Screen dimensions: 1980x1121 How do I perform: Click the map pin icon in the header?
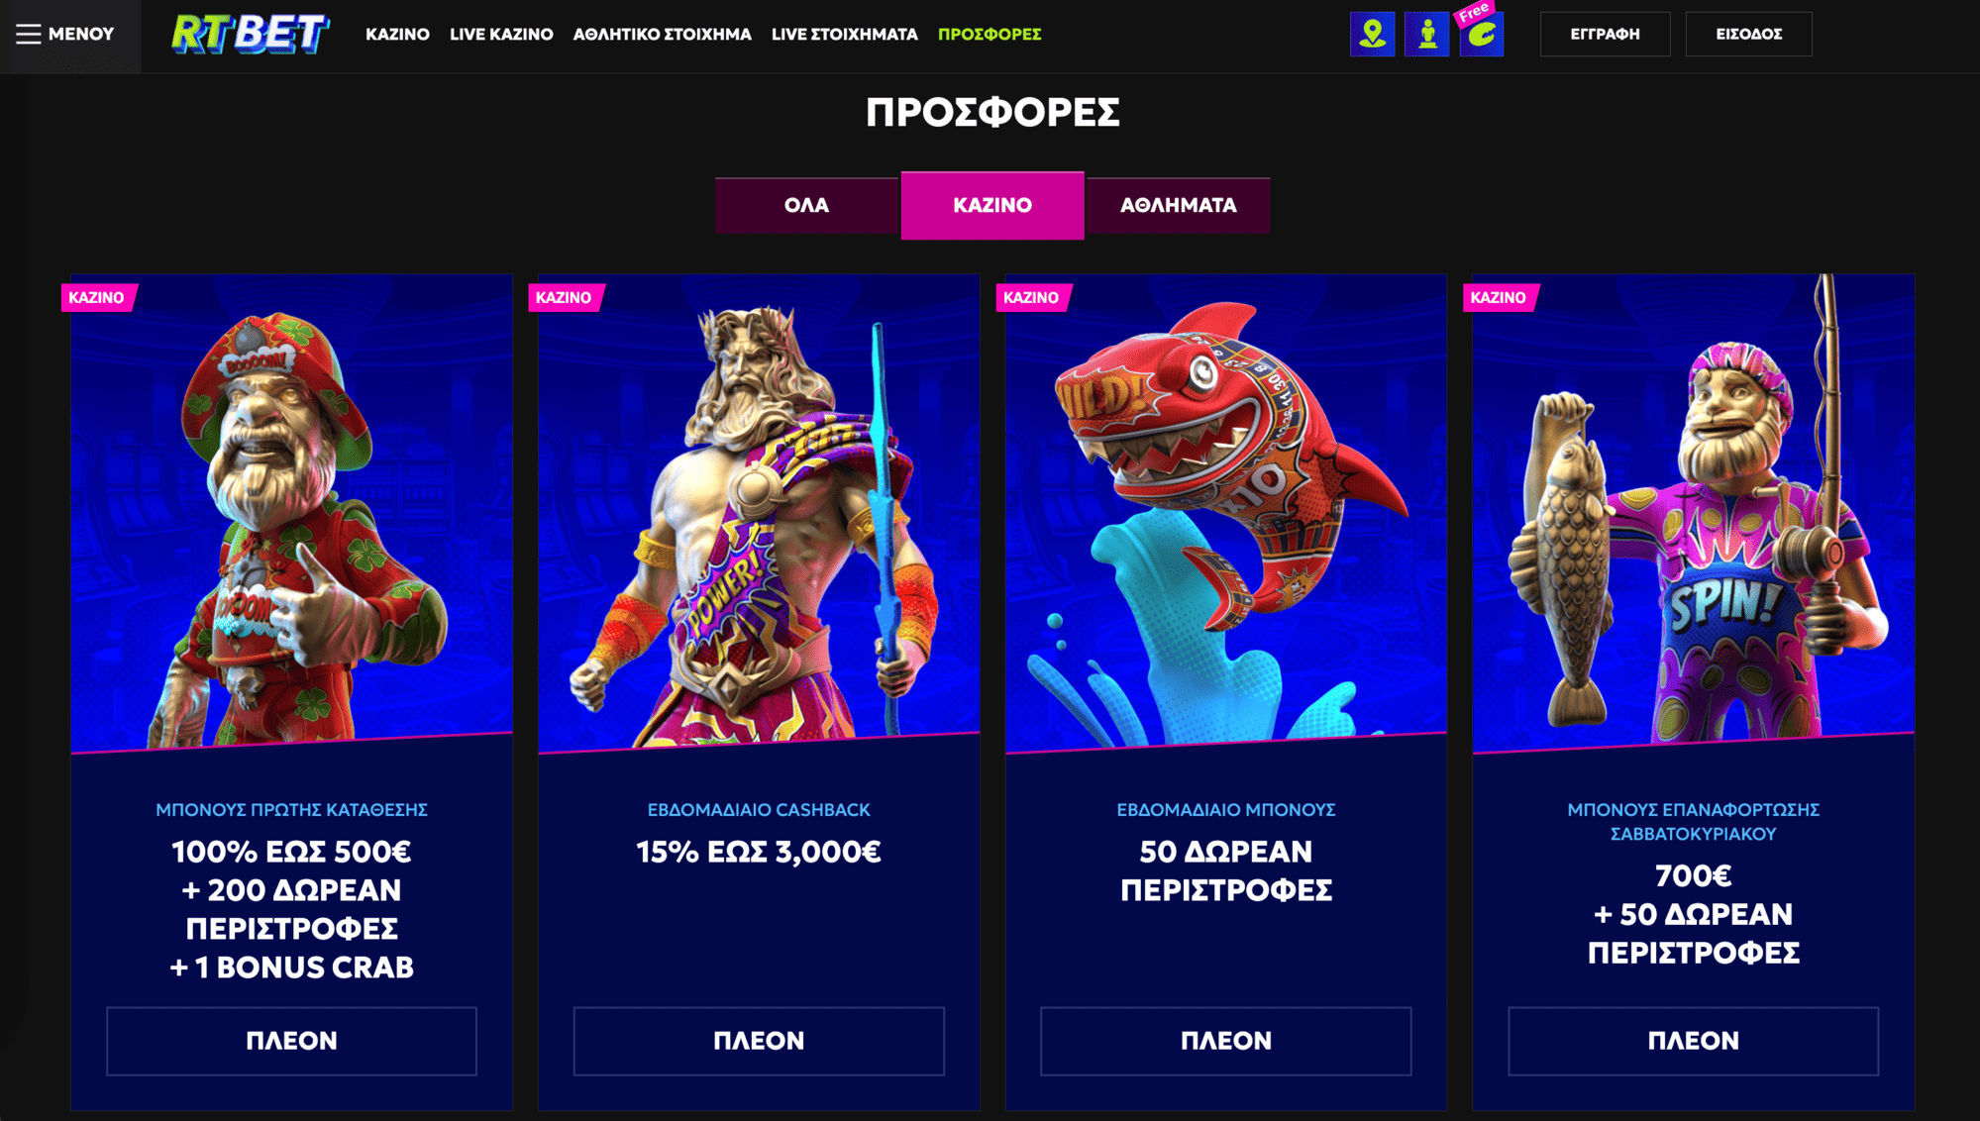[x=1372, y=34]
